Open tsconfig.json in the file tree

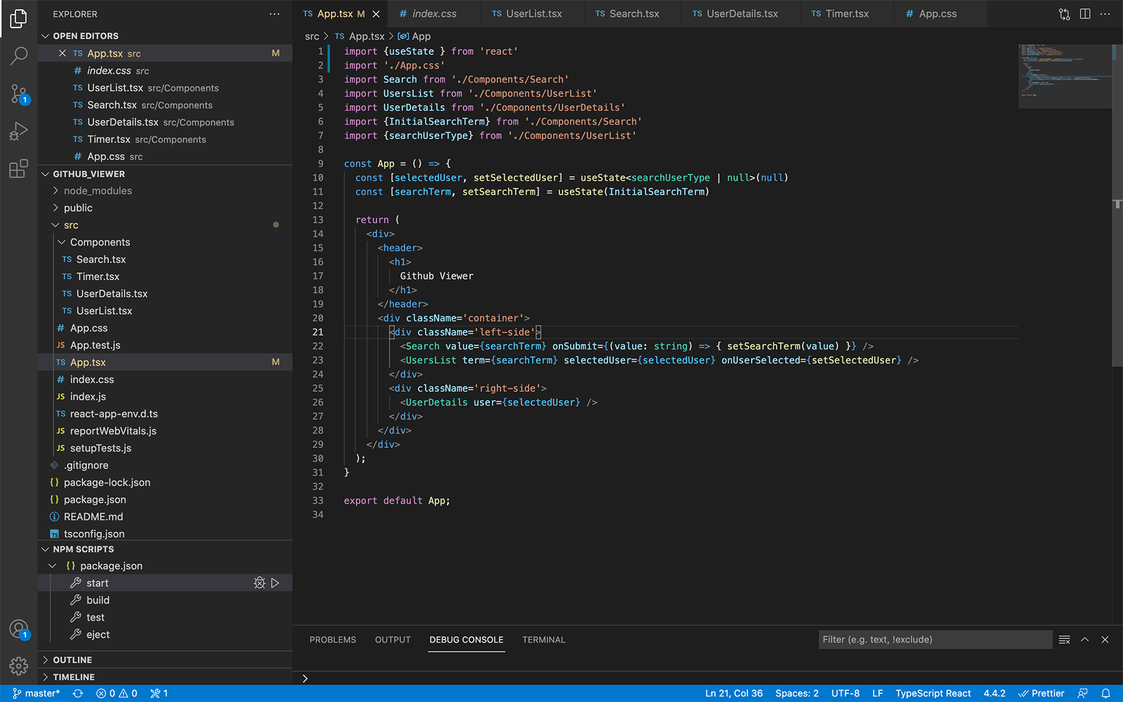(x=165, y=534)
